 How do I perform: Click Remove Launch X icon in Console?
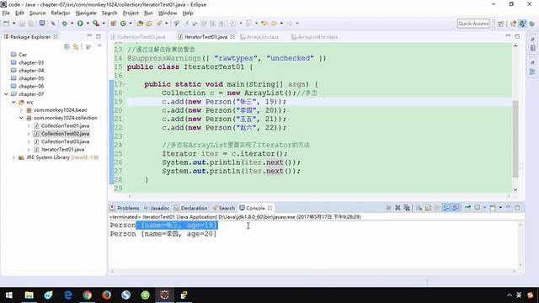click(398, 208)
